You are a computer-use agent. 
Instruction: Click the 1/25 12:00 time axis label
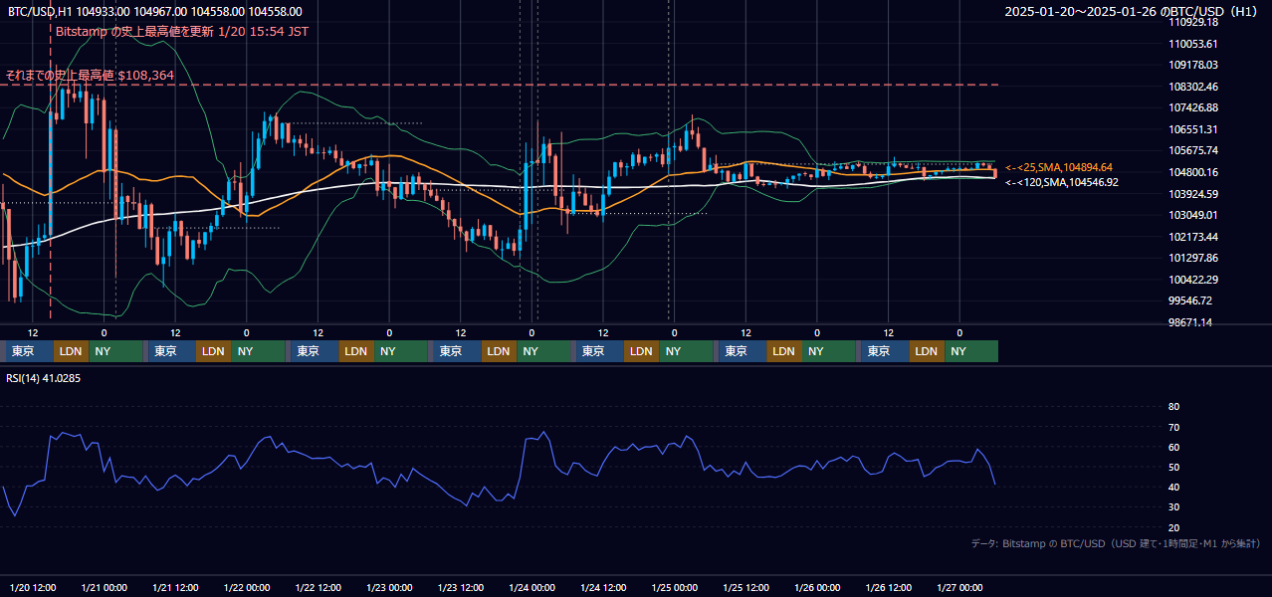[x=745, y=587]
